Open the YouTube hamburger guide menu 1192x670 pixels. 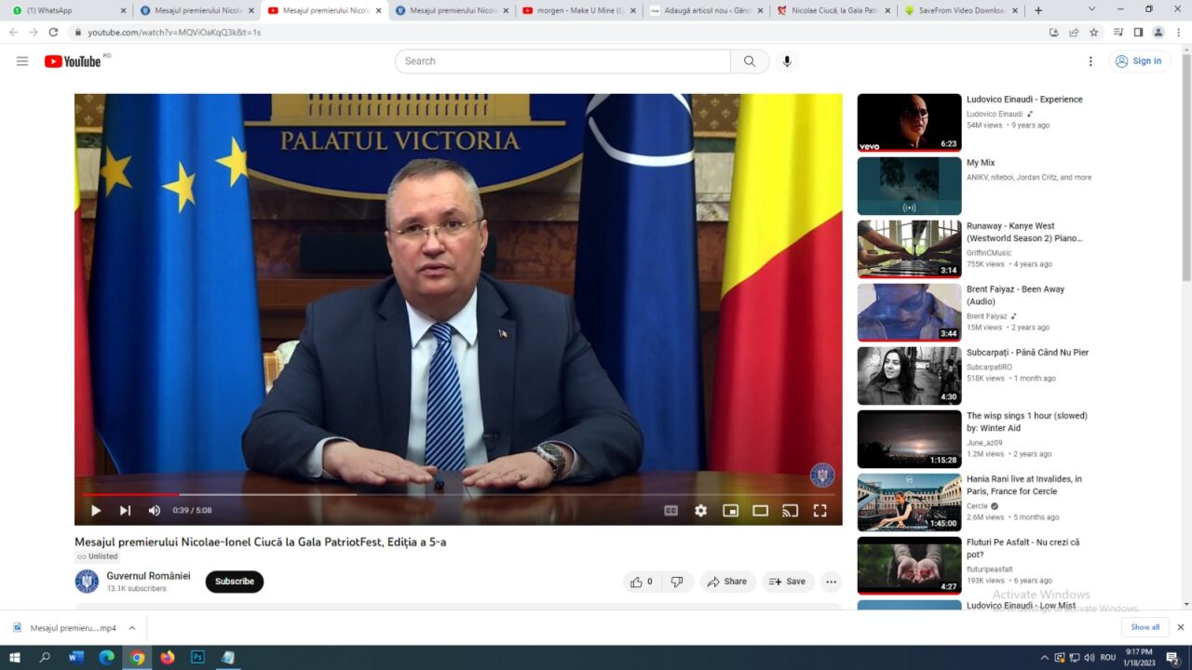pos(22,61)
